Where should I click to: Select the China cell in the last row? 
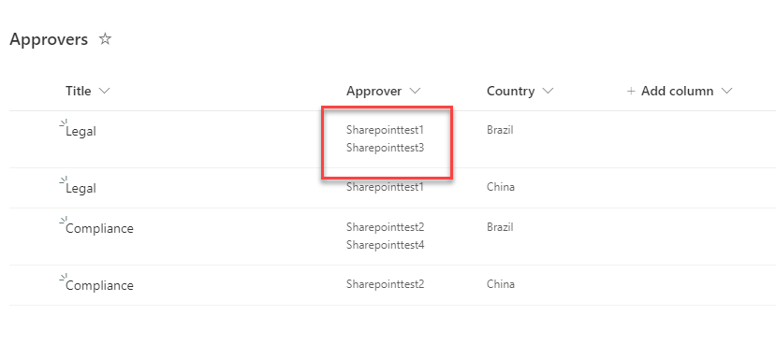click(x=501, y=284)
